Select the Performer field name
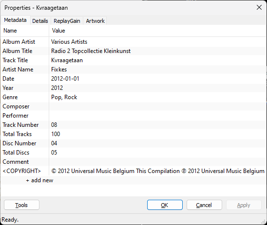This screenshot has width=267, height=225. point(16,116)
